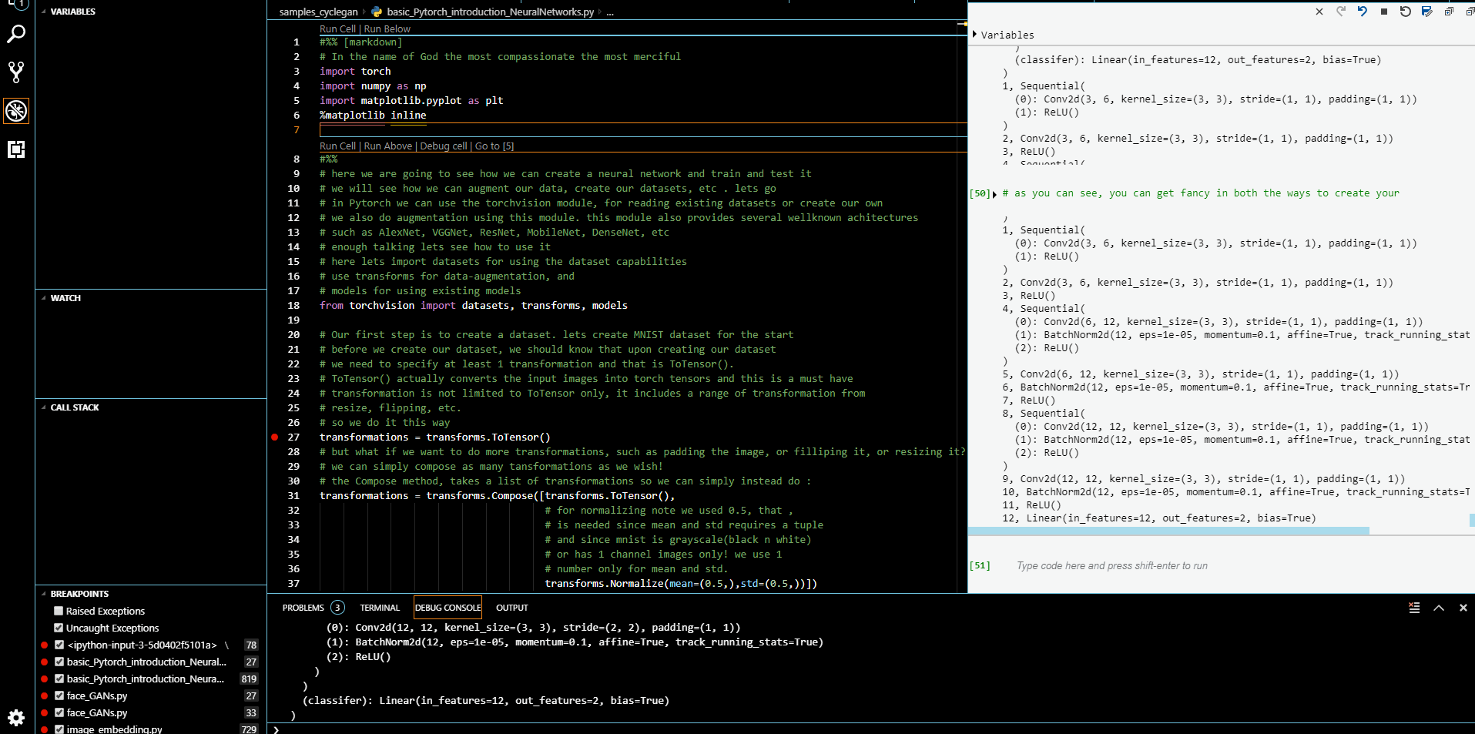Click Go to [5] code lens link
Viewport: 1475px width, 734px height.
(x=494, y=146)
